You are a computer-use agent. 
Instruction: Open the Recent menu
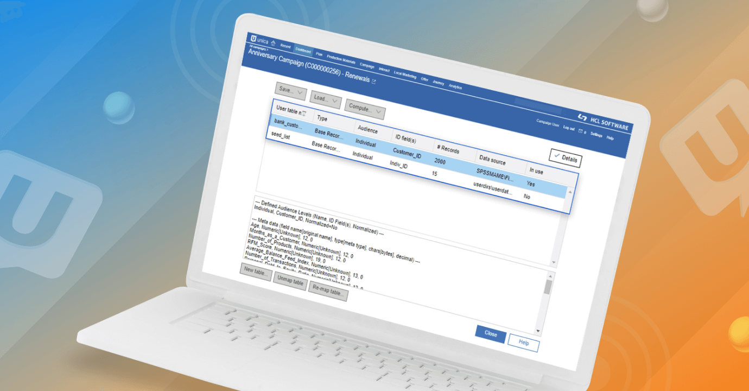click(285, 46)
